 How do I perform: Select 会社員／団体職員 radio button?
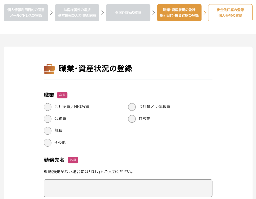coord(132,107)
